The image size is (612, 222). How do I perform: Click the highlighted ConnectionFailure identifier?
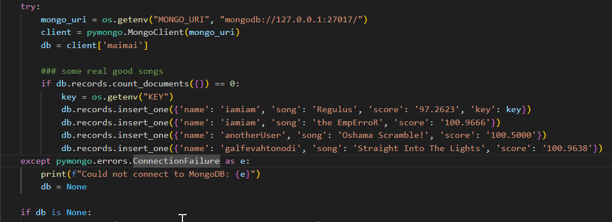[x=176, y=161]
